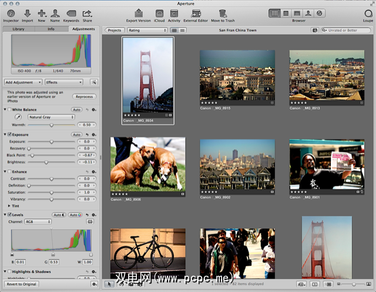This screenshot has width=376, height=292.
Task: Activate the Loupe tool
Action: [x=367, y=13]
